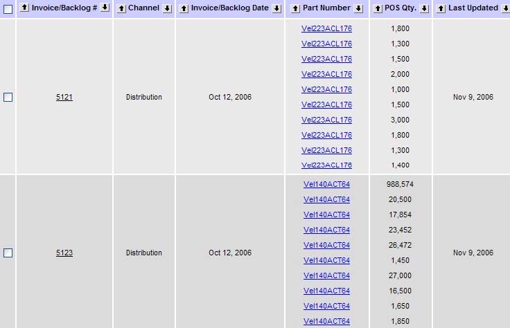Sort Invoice/Backlog Date ascending with up arrow
510x328 pixels.
[x=184, y=8]
